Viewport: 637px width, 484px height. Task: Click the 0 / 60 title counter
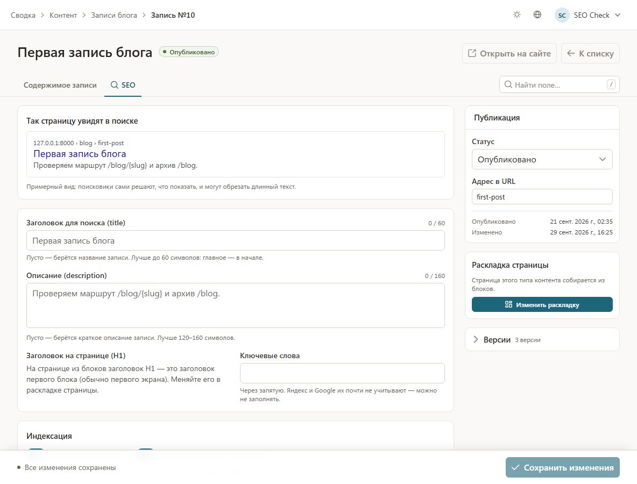pyautogui.click(x=436, y=223)
